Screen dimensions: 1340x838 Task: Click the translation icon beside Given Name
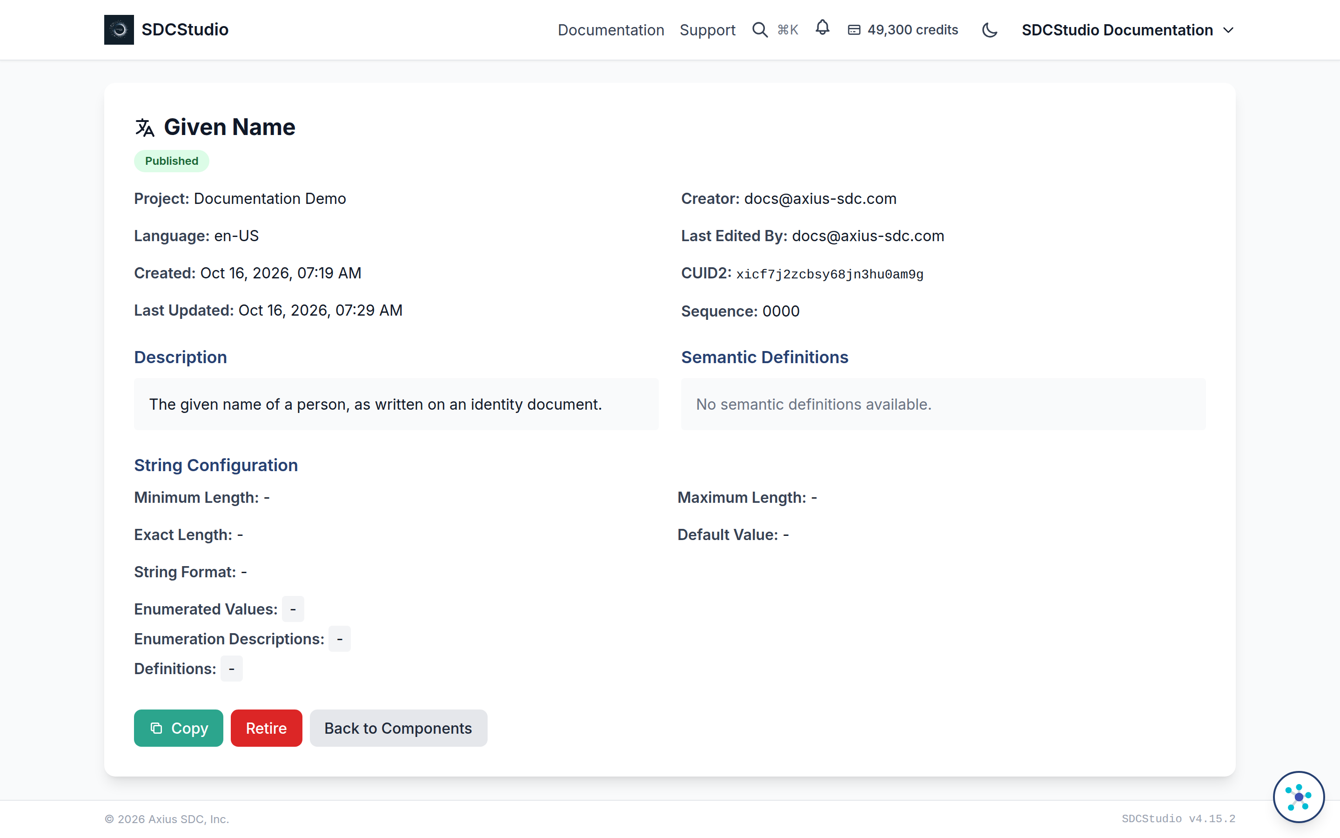[x=145, y=128]
